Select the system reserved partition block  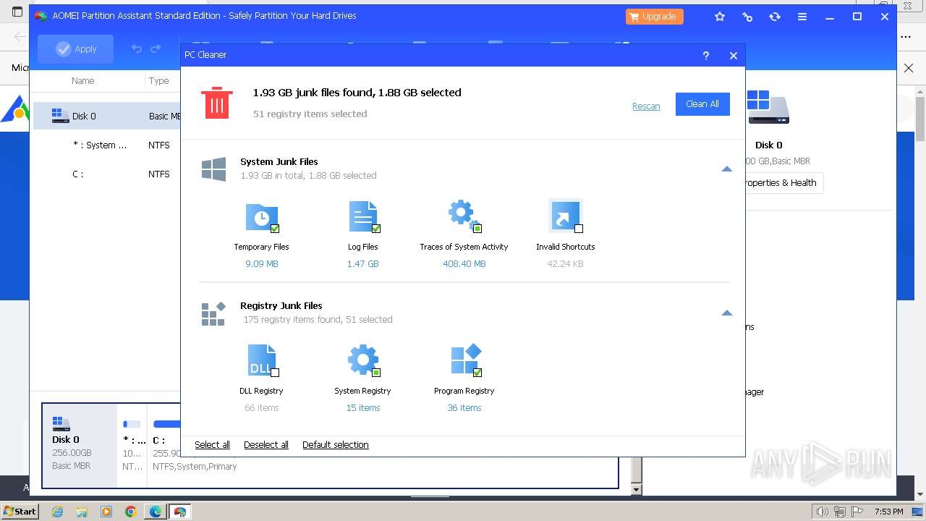[x=132, y=445]
